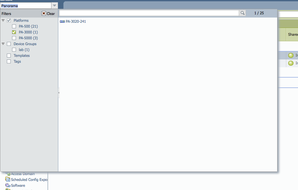Screen dimensions: 298x190
Task: Collapse the Device Groups filter tree
Action: click(3, 44)
